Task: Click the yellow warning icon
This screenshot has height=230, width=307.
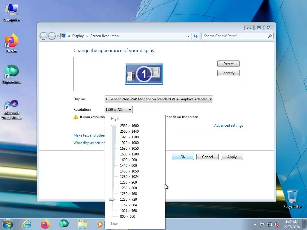Action: 76,117
